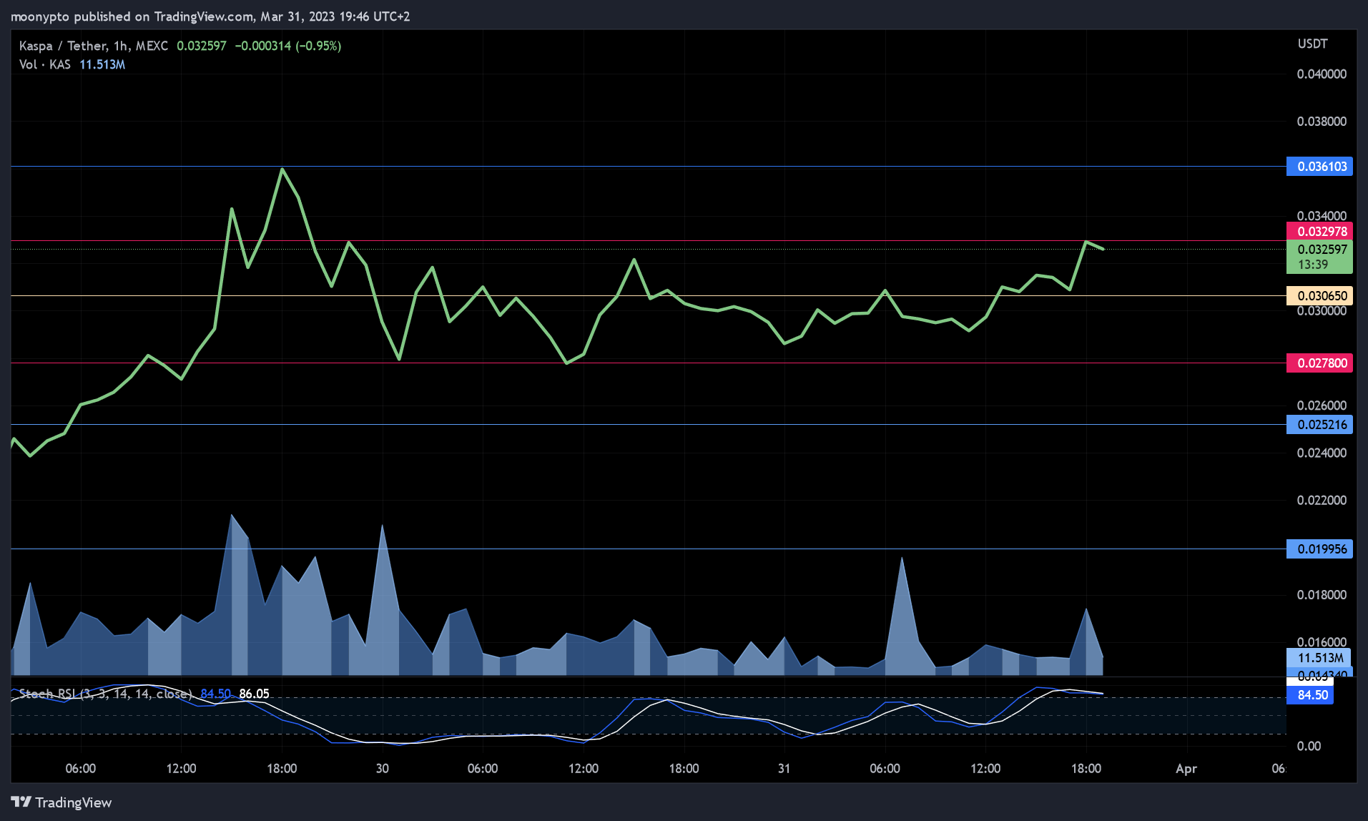Click the red 0.027800 price label
Screen dimensions: 1368x821
click(x=1319, y=363)
